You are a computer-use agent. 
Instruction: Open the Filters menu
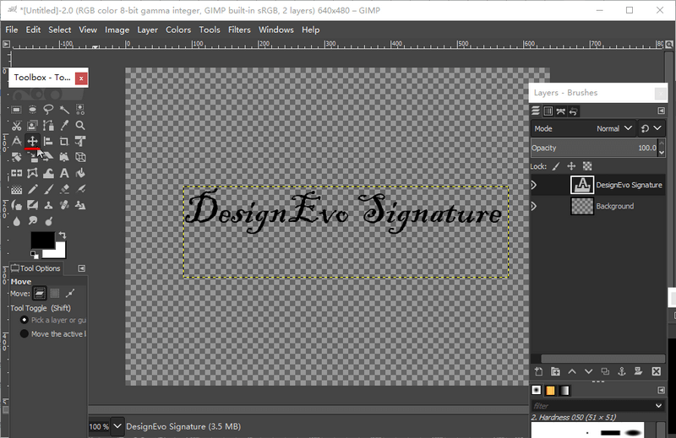[x=239, y=30]
